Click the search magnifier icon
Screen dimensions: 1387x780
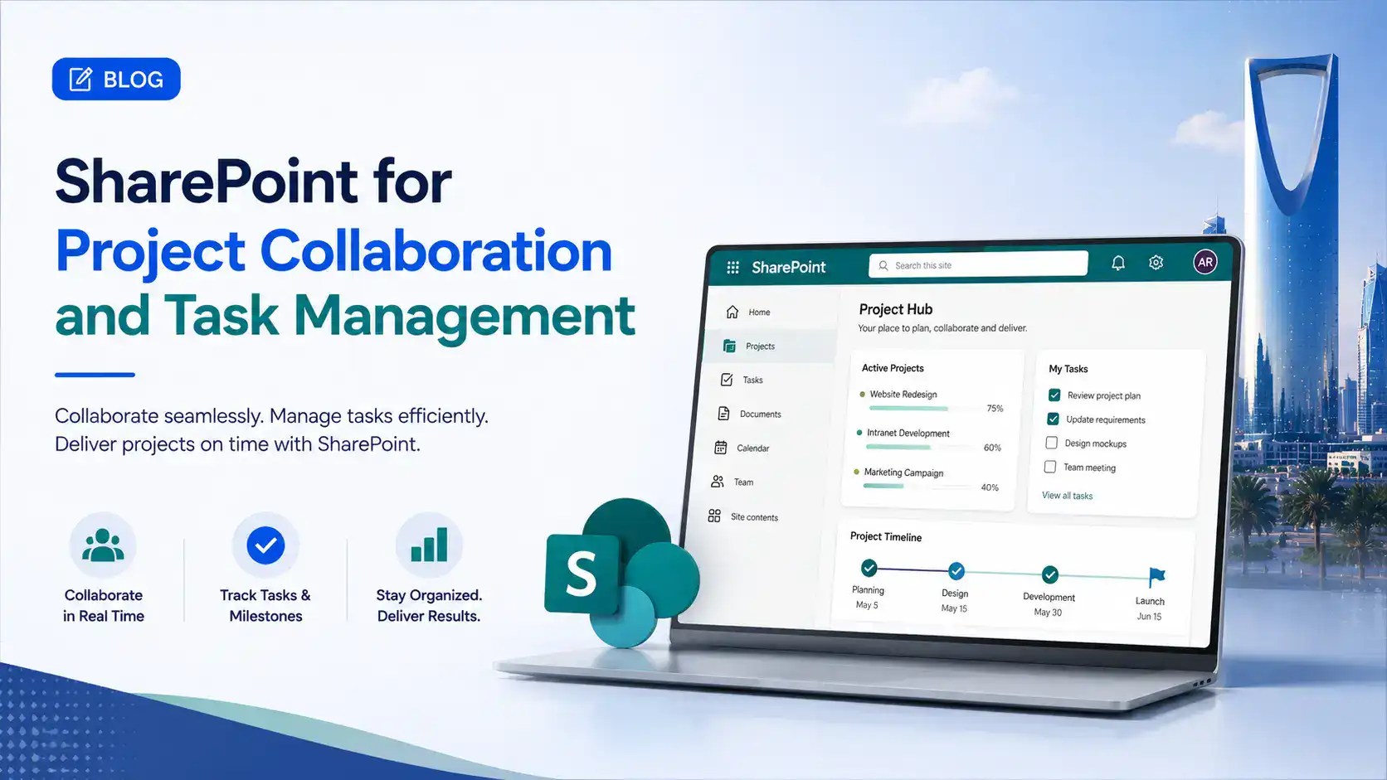point(883,265)
